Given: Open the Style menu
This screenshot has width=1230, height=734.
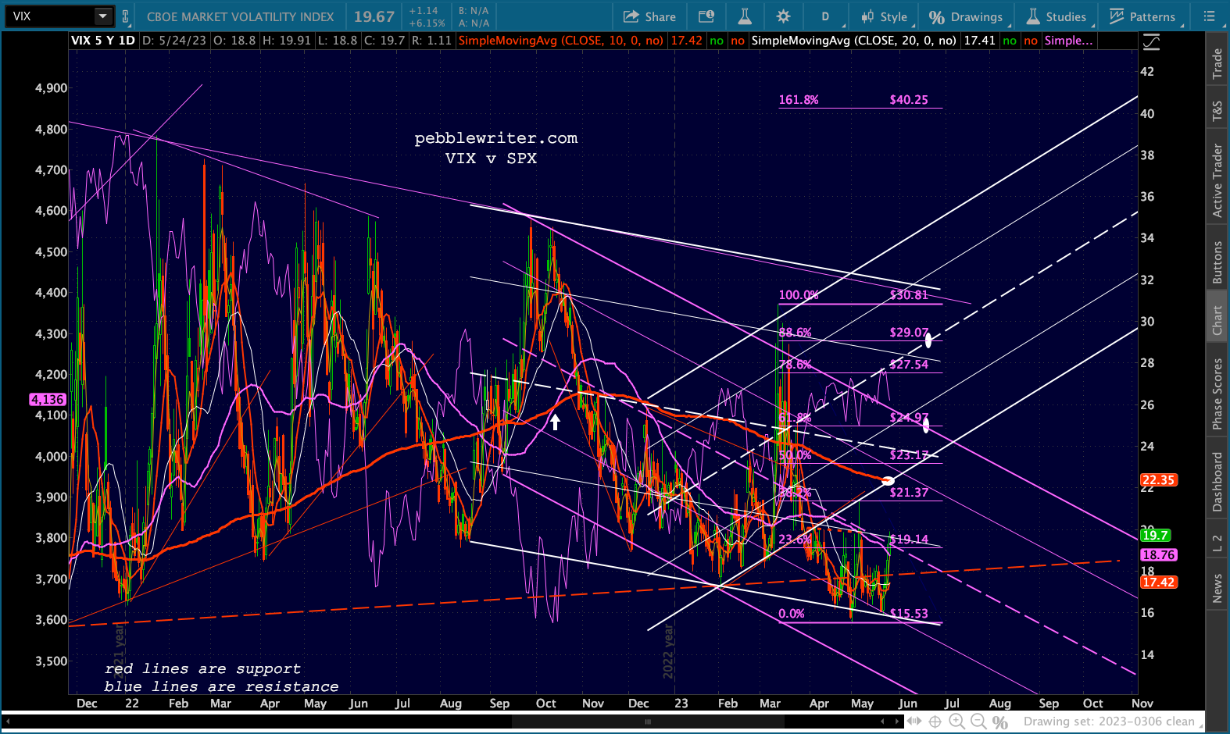Looking at the screenshot, I should (x=884, y=16).
